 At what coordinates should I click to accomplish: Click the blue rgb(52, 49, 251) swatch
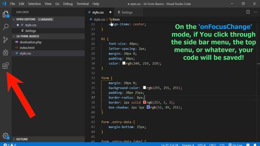click(148, 107)
